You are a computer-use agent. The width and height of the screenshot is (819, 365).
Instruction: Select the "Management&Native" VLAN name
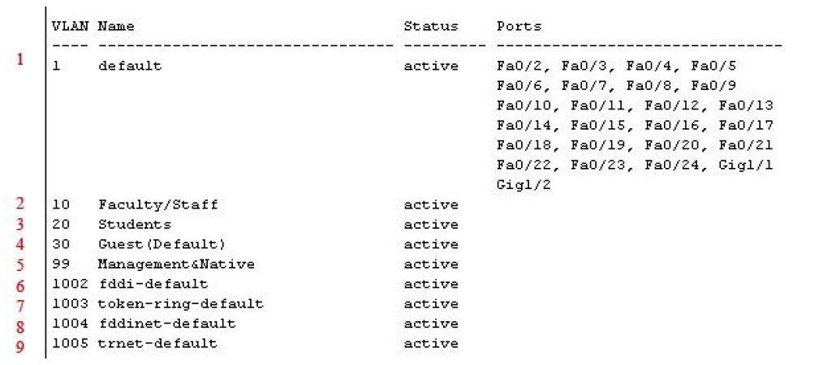[x=176, y=264]
